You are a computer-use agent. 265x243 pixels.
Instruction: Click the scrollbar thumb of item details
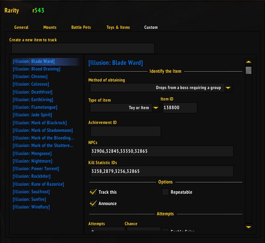click(x=248, y=70)
